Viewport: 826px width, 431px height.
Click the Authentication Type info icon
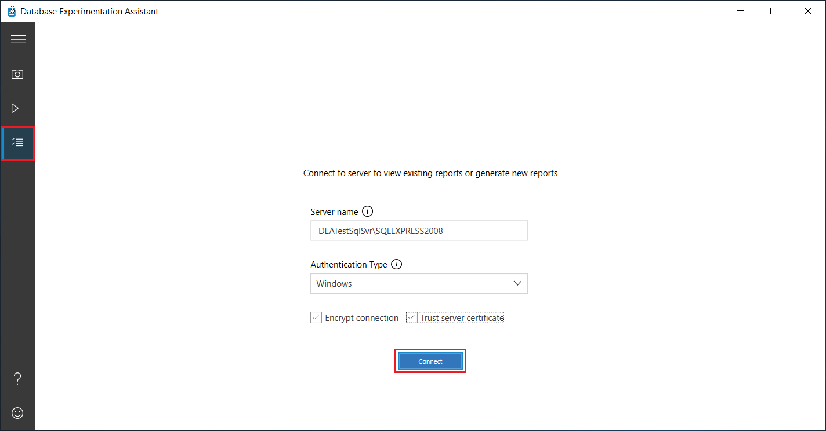tap(396, 264)
